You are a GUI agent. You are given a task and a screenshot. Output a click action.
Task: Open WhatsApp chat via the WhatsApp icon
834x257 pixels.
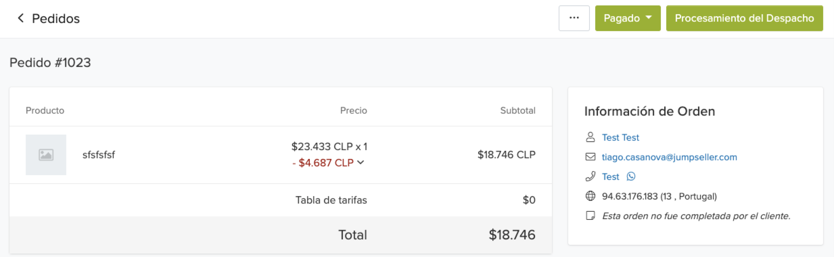(x=631, y=177)
